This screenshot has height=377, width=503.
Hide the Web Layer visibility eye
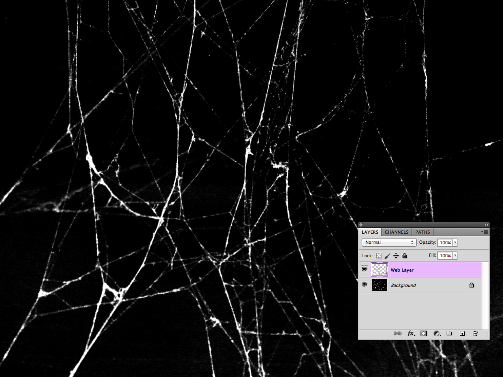[x=364, y=269]
